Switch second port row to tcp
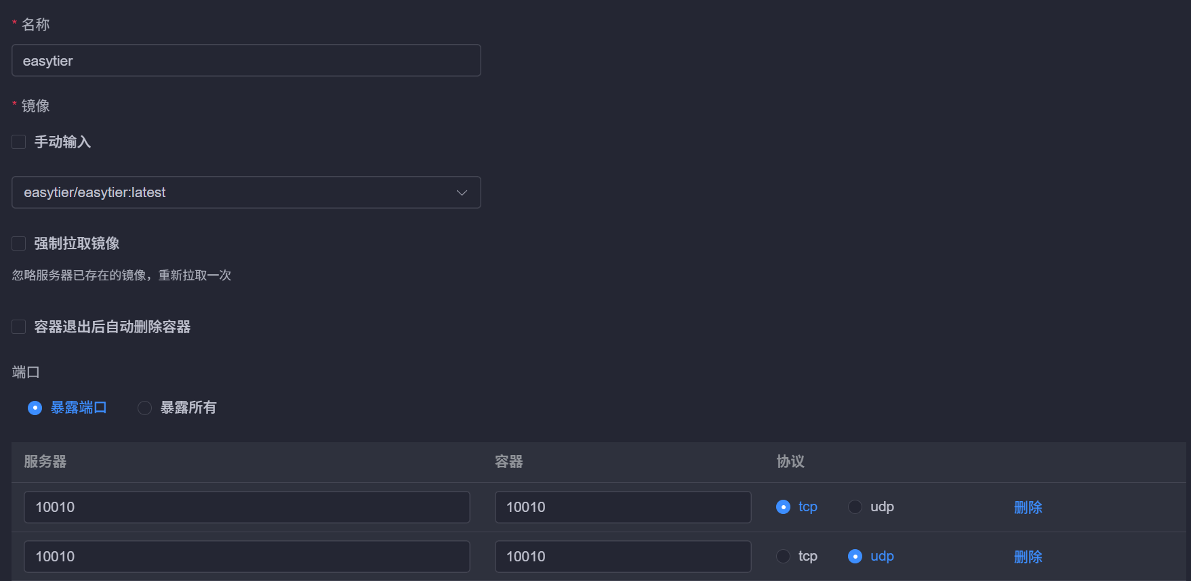The width and height of the screenshot is (1191, 581). tap(784, 557)
